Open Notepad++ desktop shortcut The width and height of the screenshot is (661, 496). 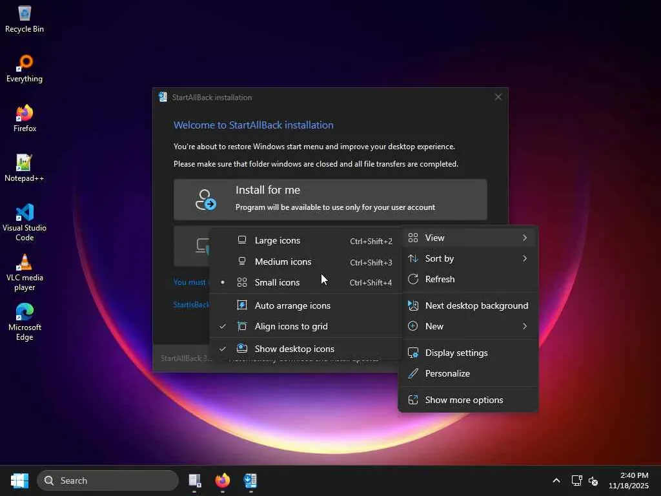tap(25, 168)
